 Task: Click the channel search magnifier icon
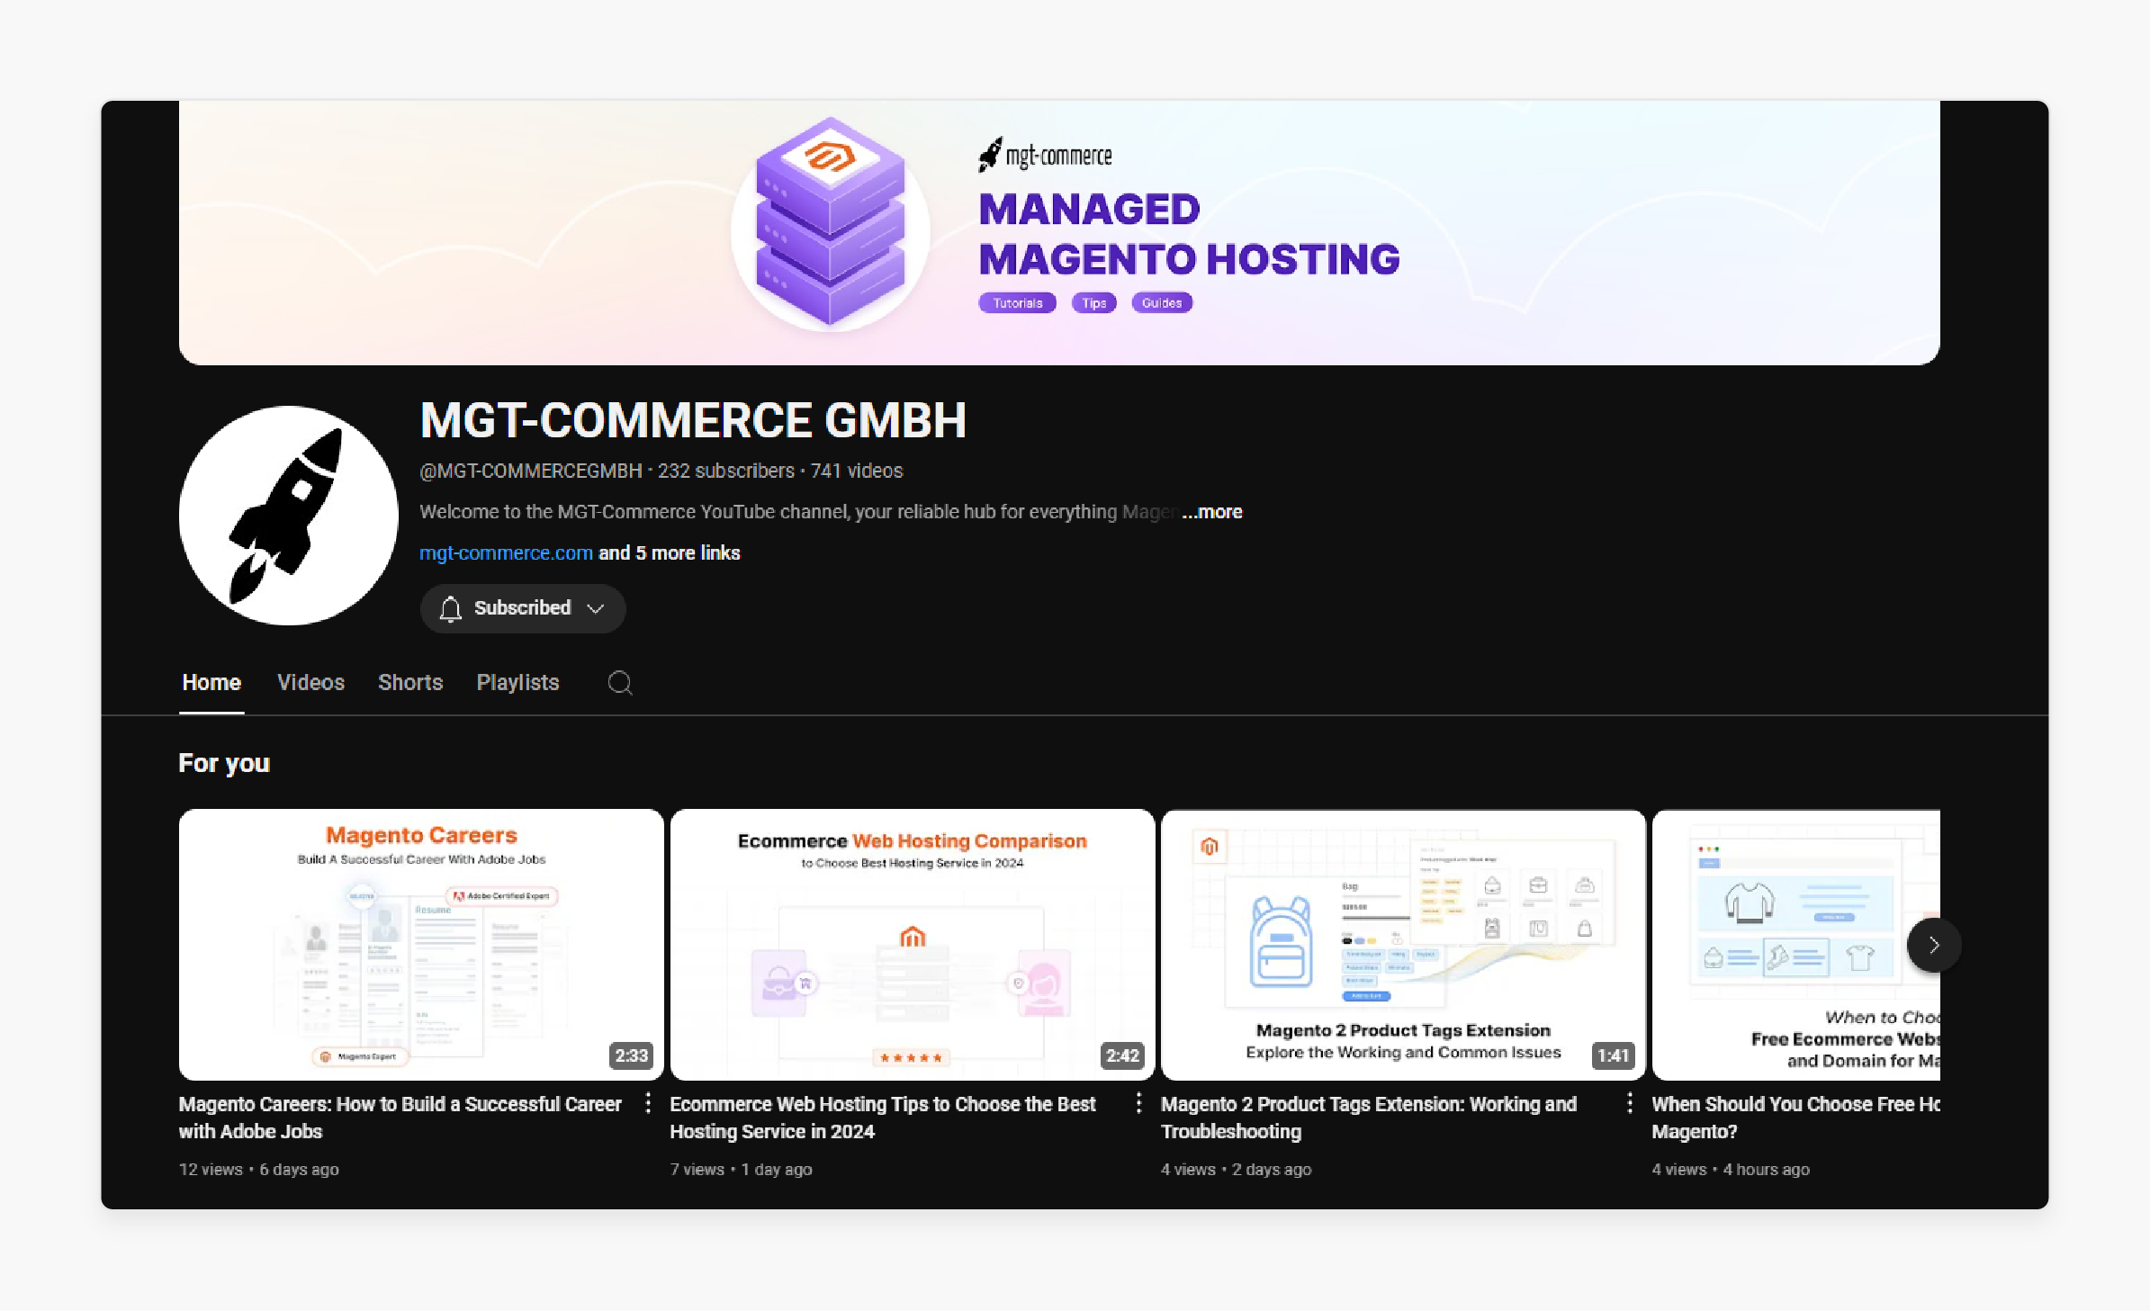pos(620,683)
